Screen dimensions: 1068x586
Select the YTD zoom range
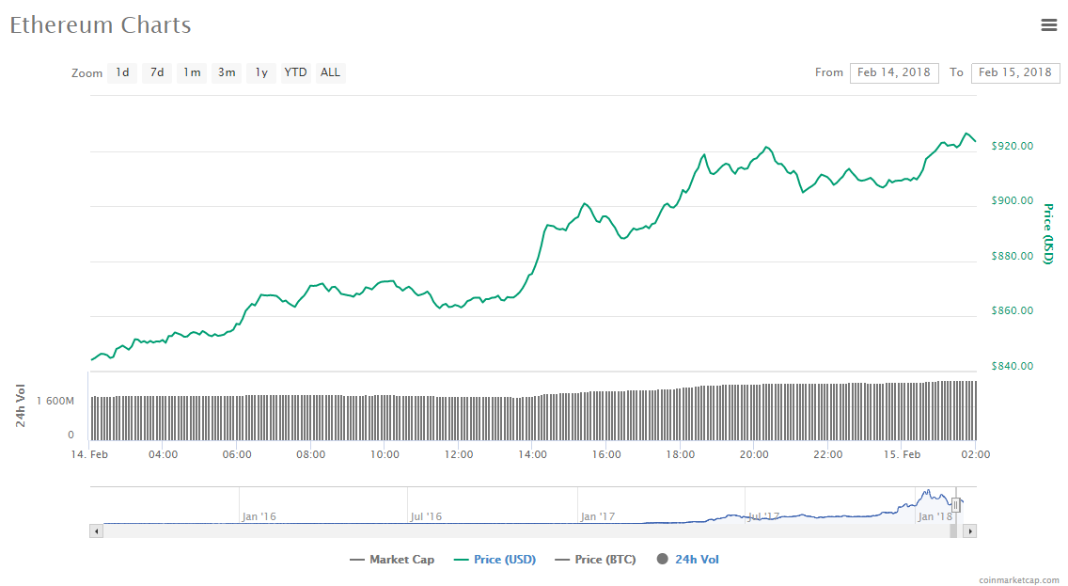coord(295,72)
